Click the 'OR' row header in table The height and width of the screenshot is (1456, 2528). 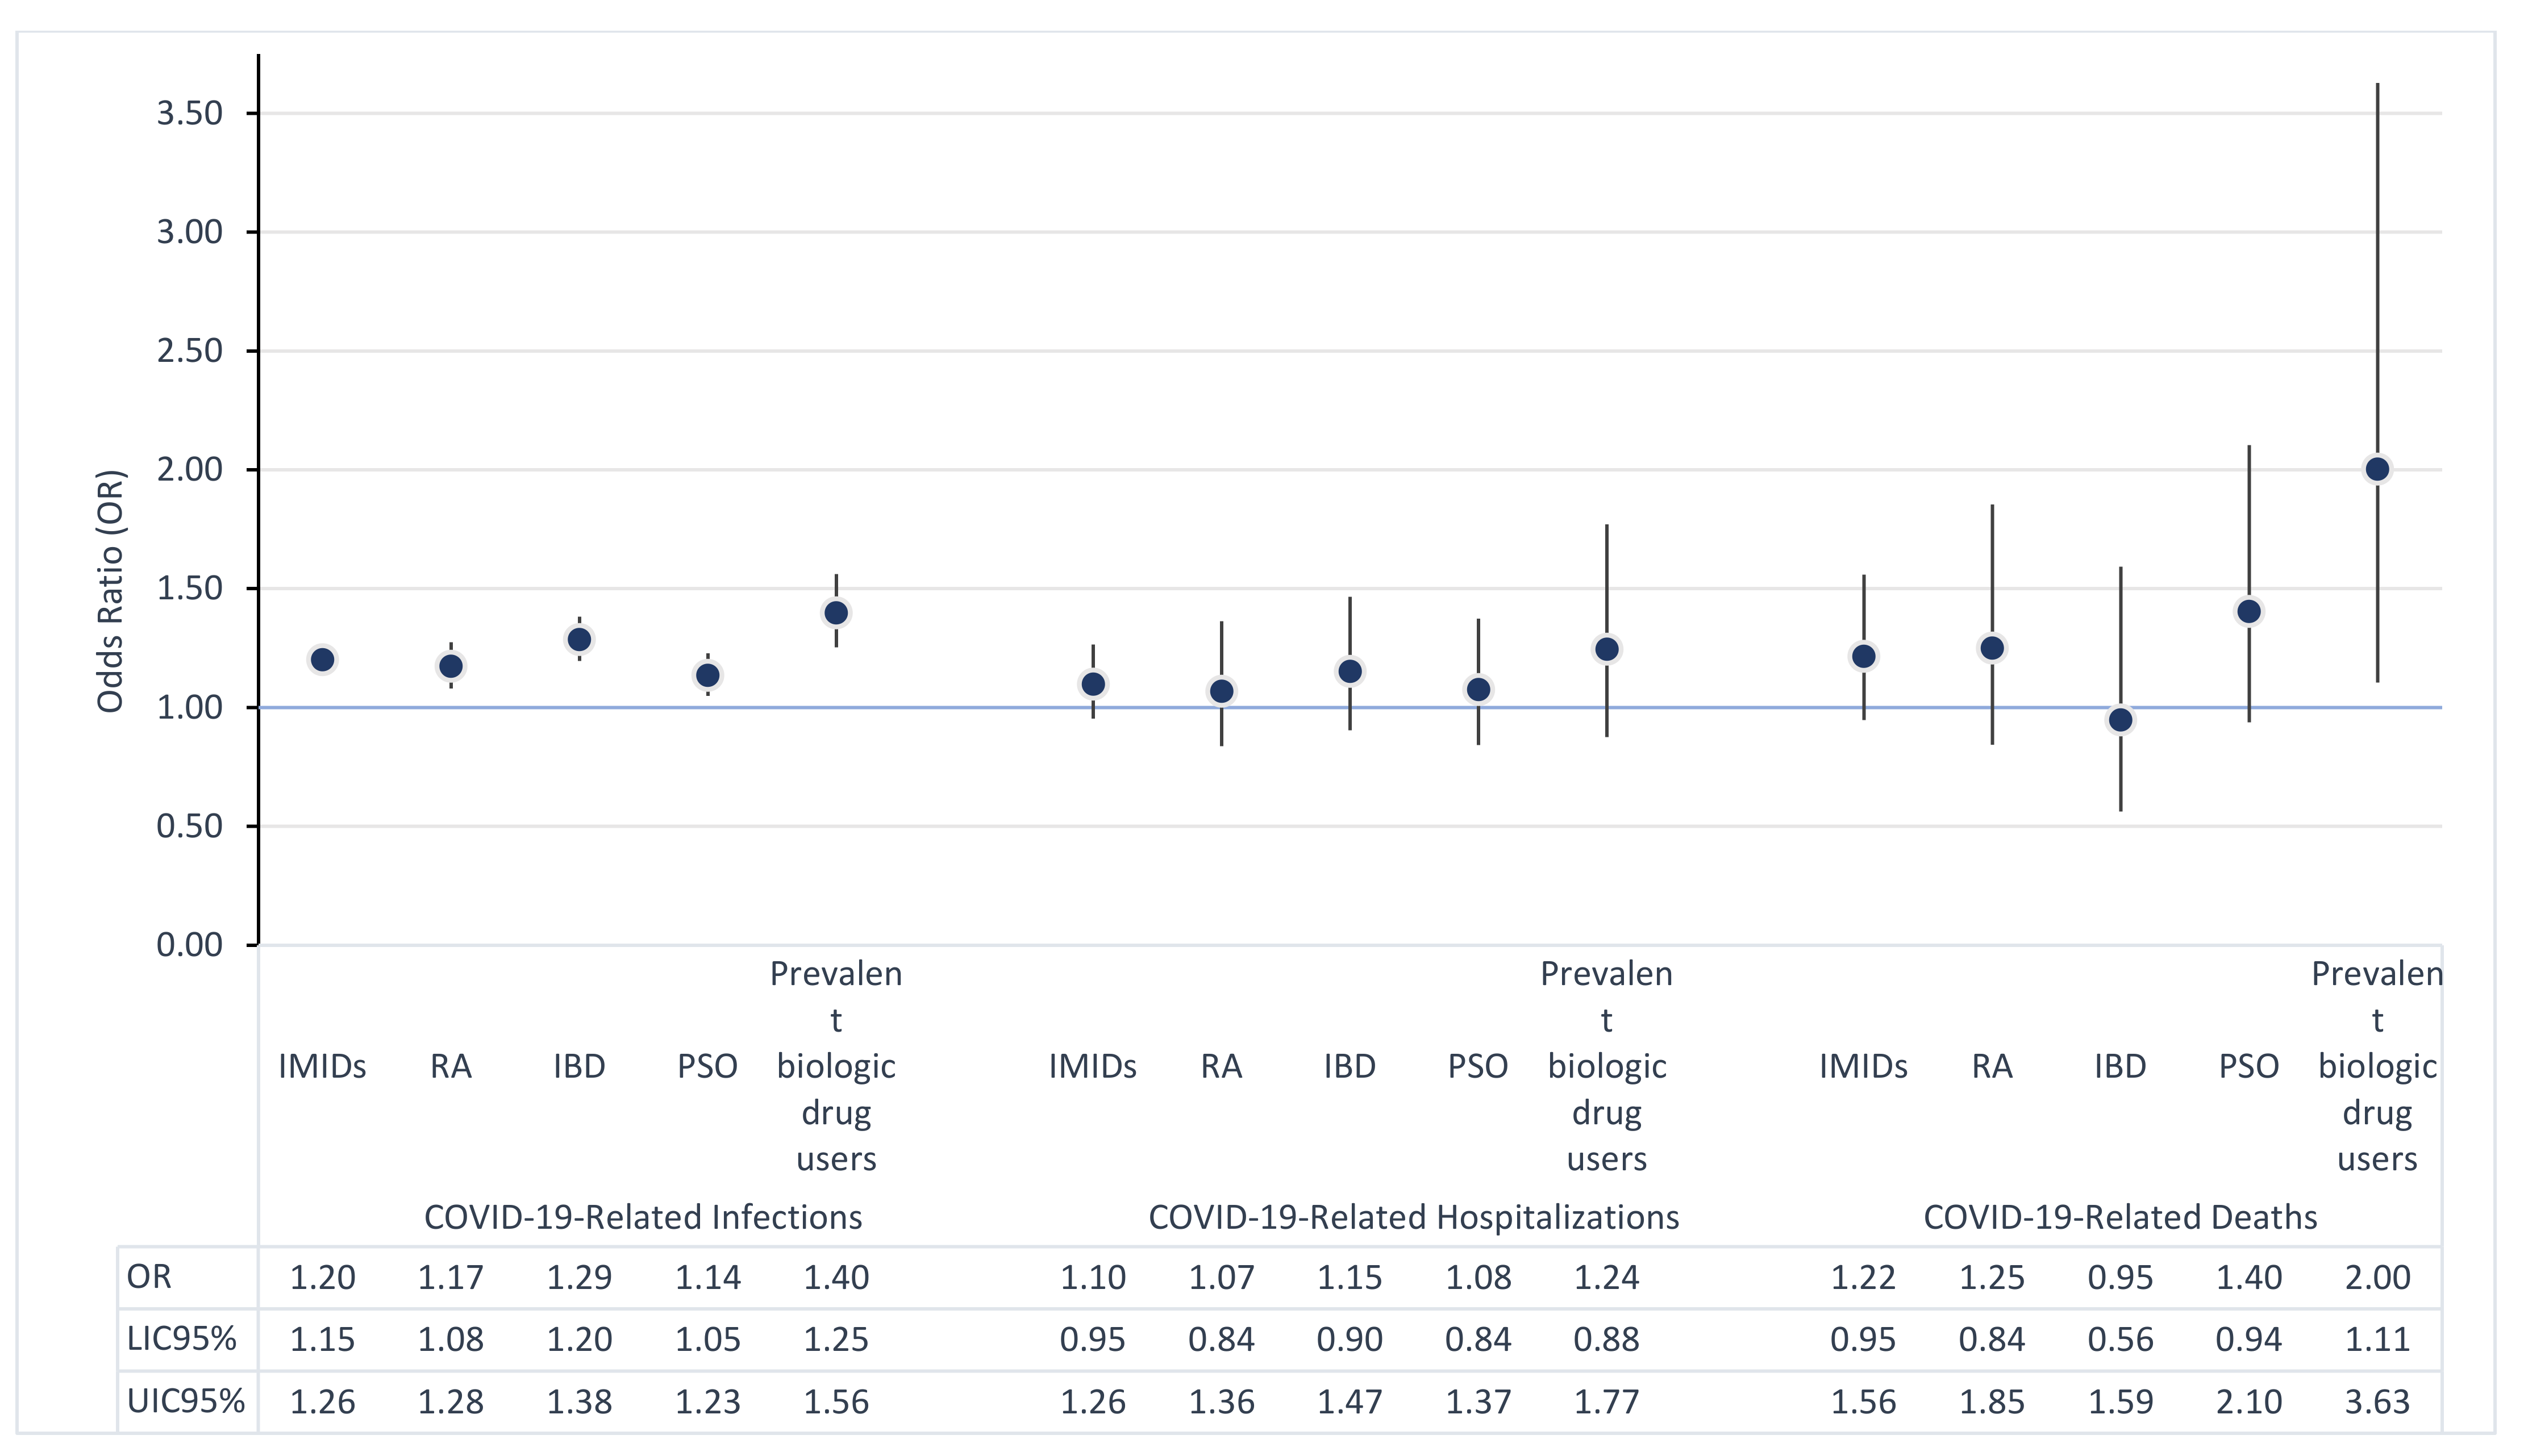[150, 1277]
